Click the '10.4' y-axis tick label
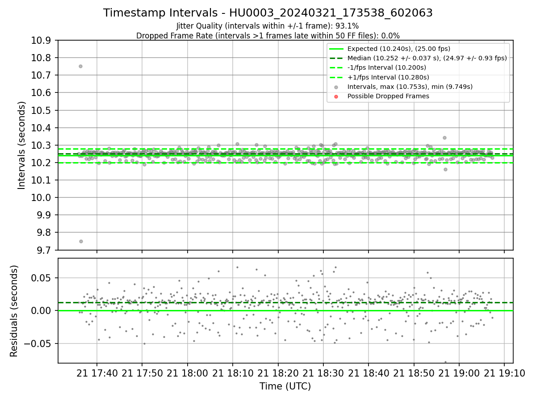The height and width of the screenshot is (402, 536). pos(42,128)
